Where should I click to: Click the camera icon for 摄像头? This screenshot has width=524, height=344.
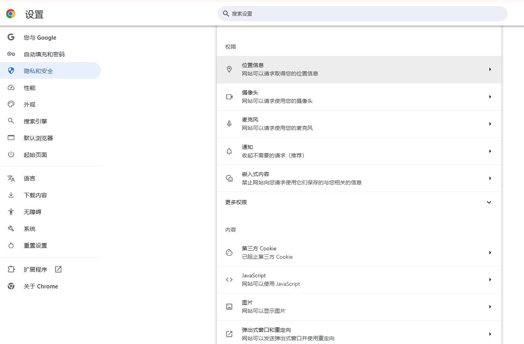[x=229, y=97]
